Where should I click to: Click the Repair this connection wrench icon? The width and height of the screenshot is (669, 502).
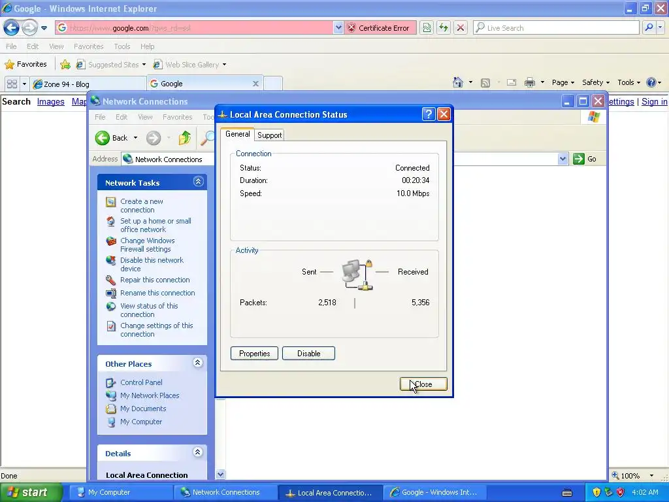tap(111, 280)
